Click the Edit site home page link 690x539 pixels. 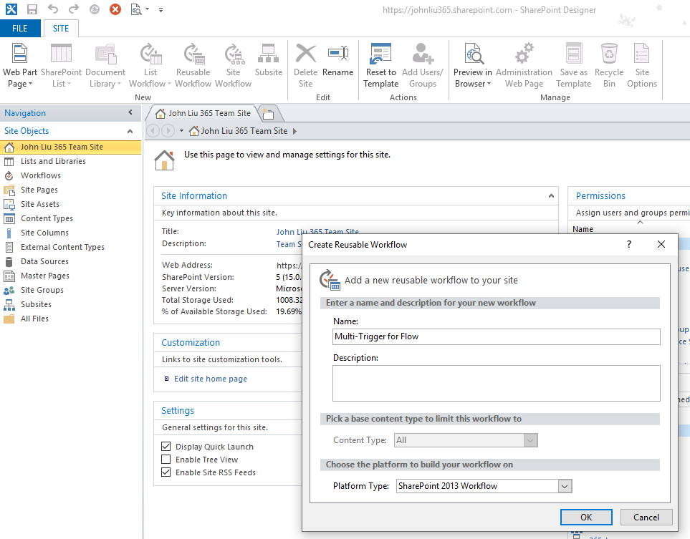point(210,379)
